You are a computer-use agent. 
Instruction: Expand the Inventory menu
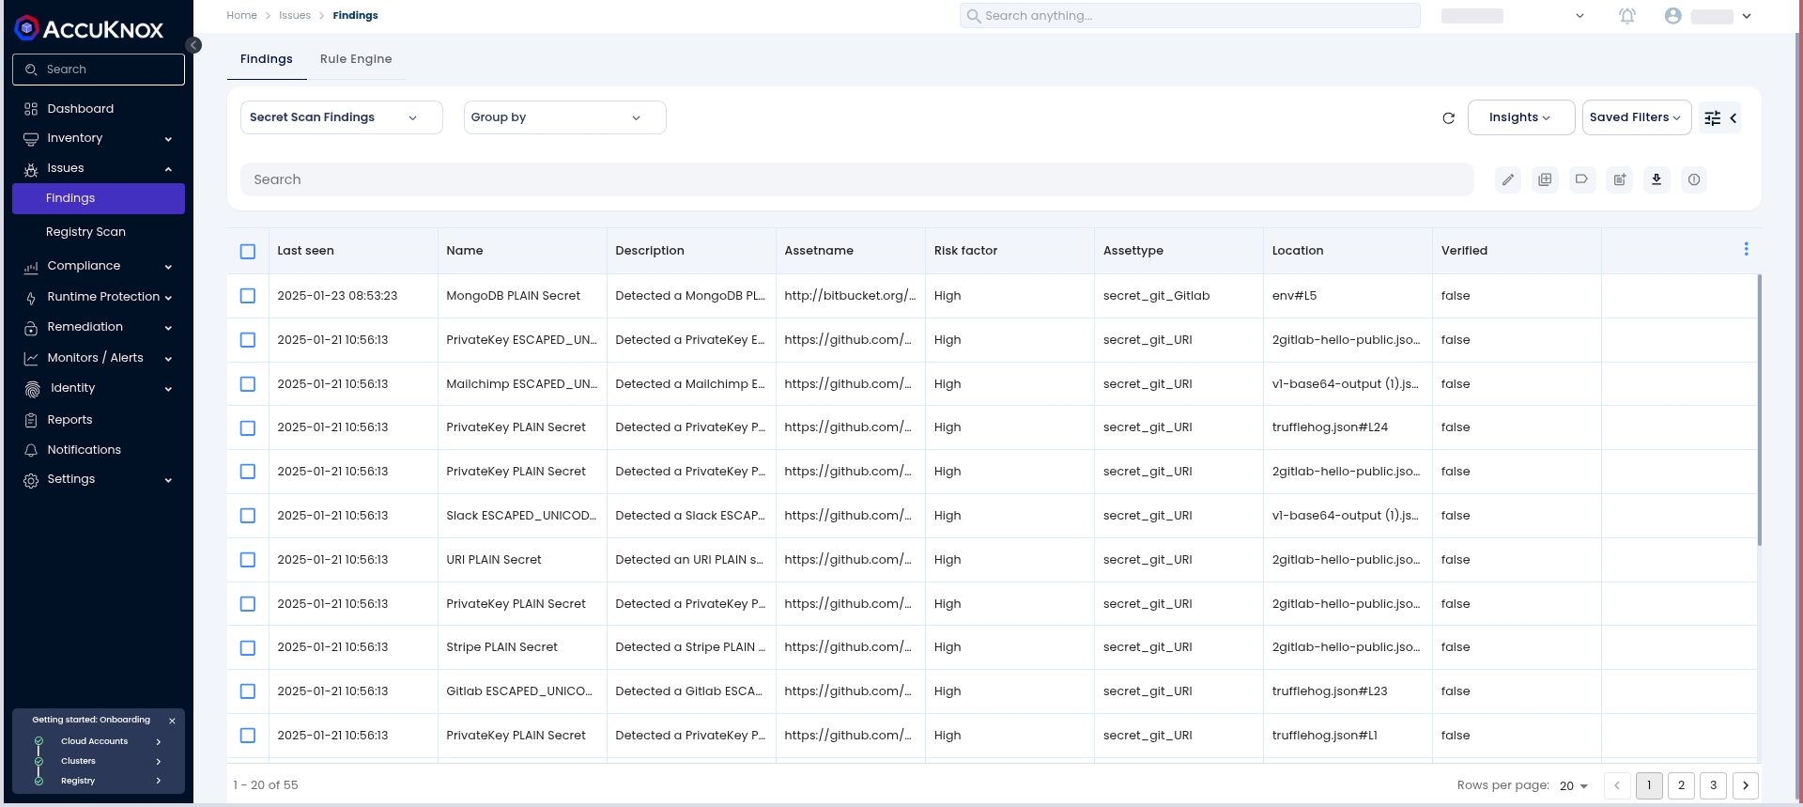pos(99,138)
